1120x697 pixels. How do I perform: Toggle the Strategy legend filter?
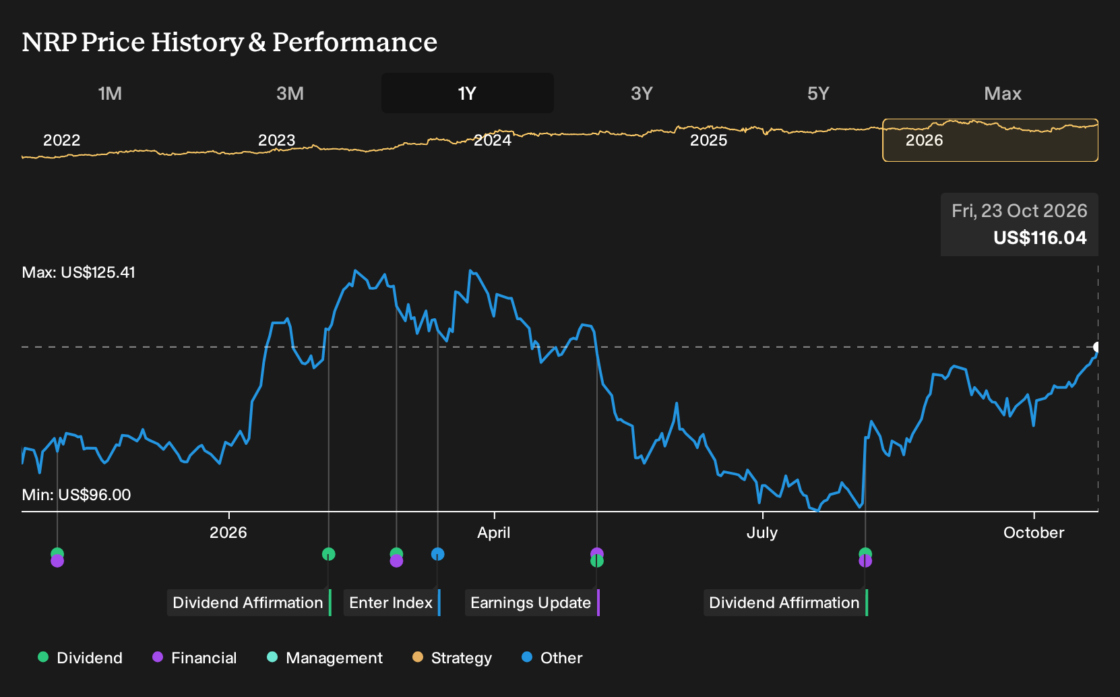click(x=452, y=658)
